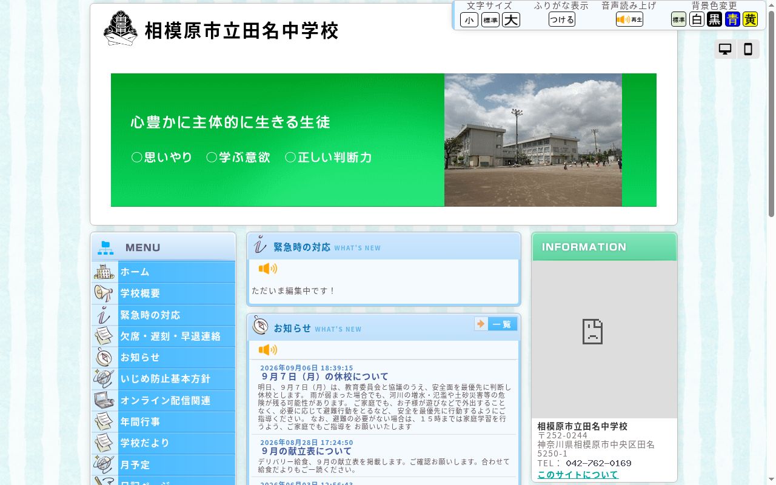Click the icon beside いじめ防止基本方針
The width and height of the screenshot is (776, 485).
coord(104,379)
